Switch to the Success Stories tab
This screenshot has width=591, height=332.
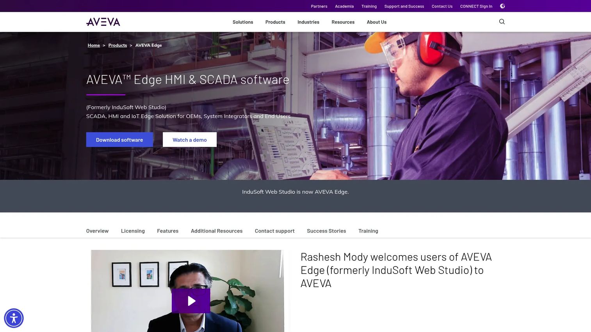(326, 231)
